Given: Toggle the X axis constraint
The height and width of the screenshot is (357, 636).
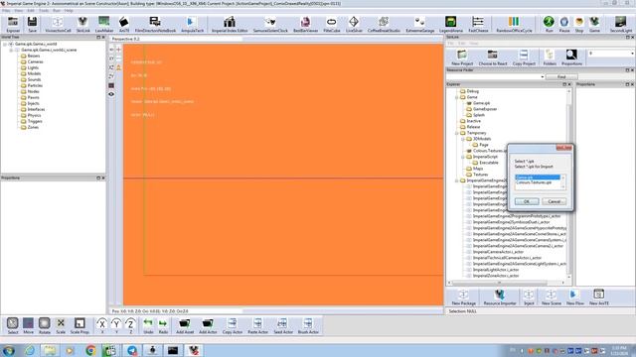Looking at the screenshot, I should click(x=102, y=325).
